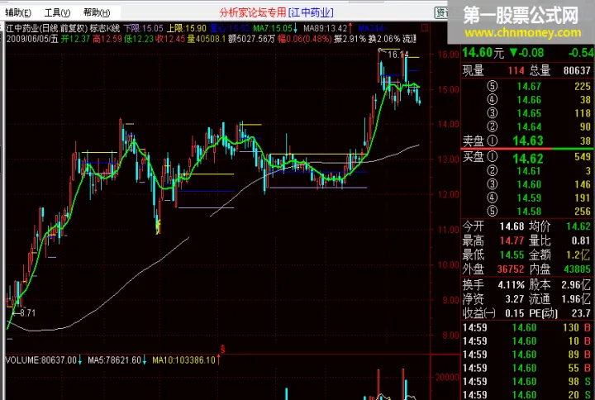
Task: Click the 8.71 low price label on chart
Action: click(x=26, y=312)
